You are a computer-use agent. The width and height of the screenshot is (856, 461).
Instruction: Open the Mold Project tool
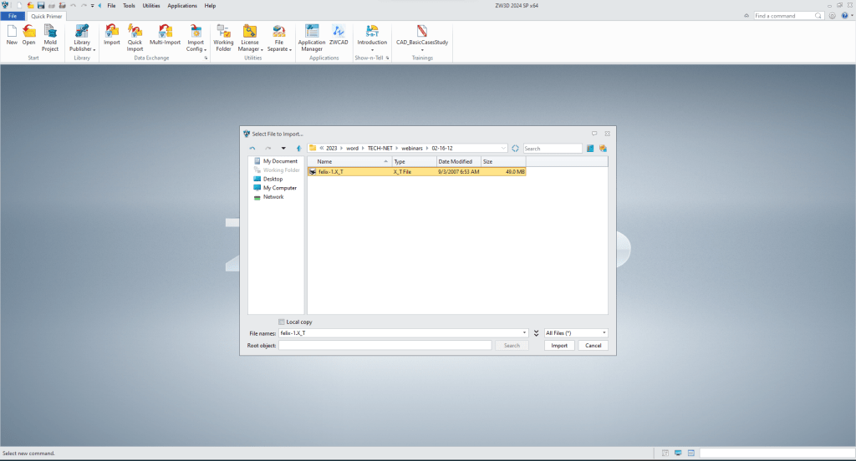point(50,38)
